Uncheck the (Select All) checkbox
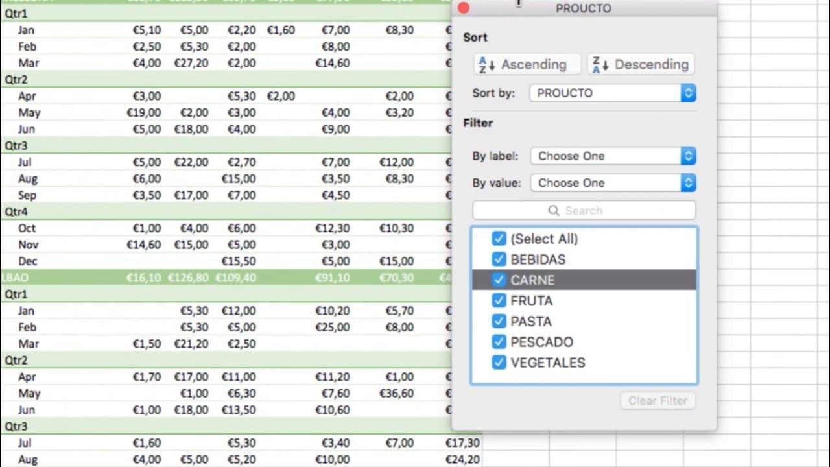The height and width of the screenshot is (467, 830). click(498, 239)
